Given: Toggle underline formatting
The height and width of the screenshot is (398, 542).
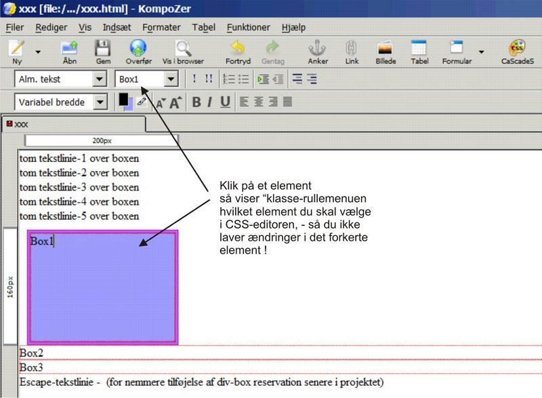Looking at the screenshot, I should pos(225,102).
